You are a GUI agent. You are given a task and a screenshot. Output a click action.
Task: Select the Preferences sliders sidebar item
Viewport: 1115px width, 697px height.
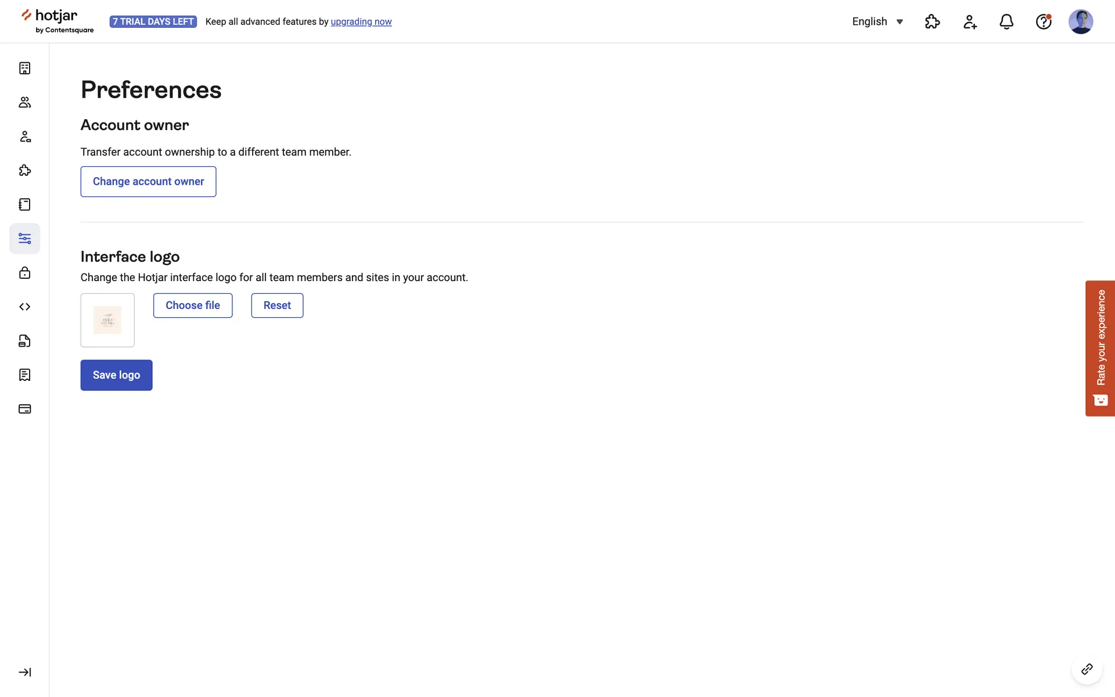click(24, 239)
